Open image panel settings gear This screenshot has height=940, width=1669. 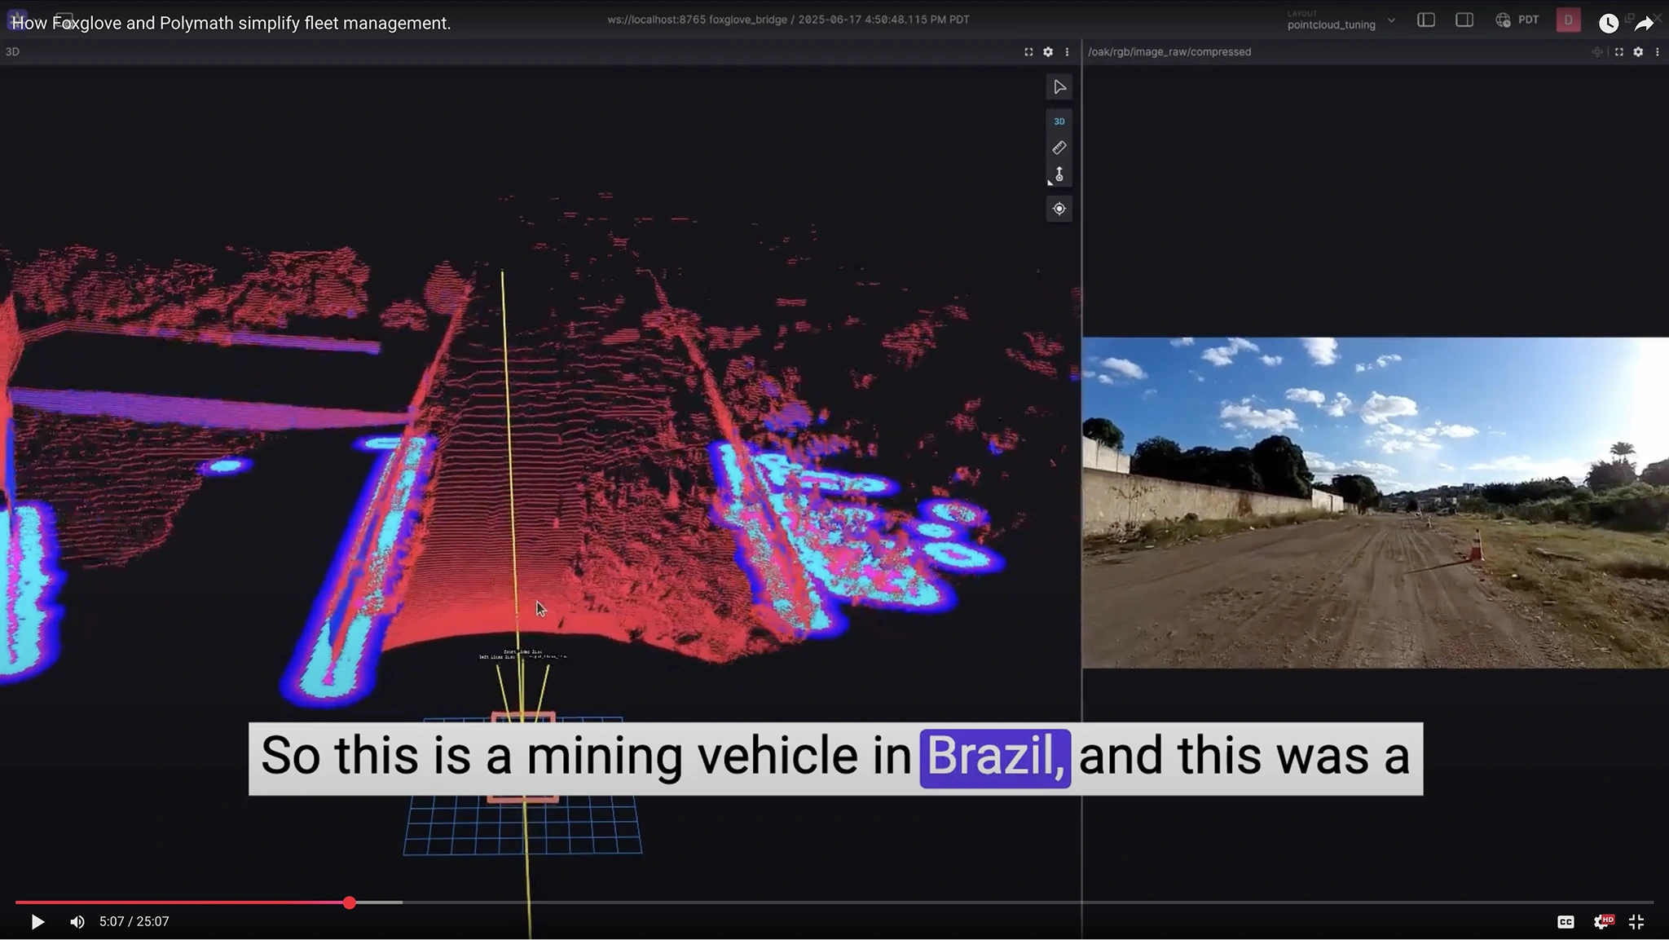click(1638, 52)
